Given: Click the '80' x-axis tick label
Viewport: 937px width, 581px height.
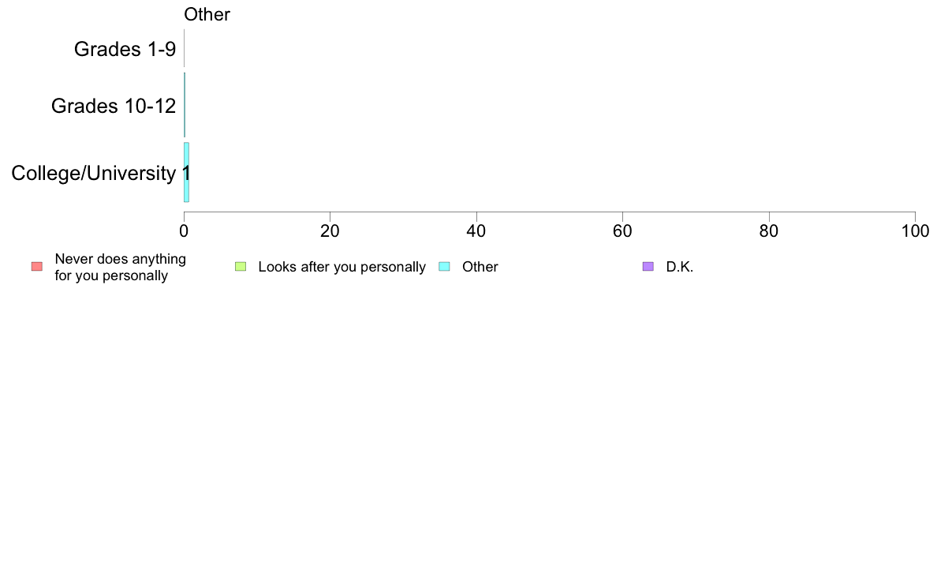Looking at the screenshot, I should coord(769,231).
